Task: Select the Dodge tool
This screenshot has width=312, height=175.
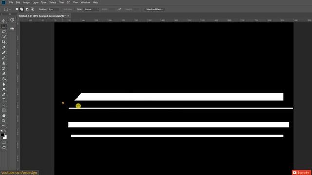Action: (x=4, y=89)
